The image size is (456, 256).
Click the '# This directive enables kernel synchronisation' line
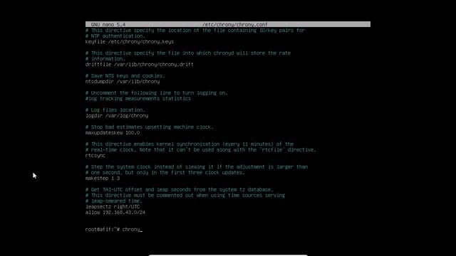pos(190,144)
